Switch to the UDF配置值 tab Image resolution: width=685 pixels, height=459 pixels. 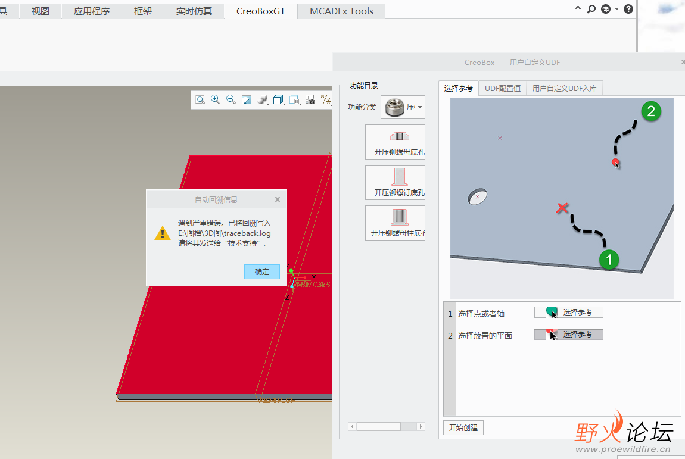pos(502,88)
